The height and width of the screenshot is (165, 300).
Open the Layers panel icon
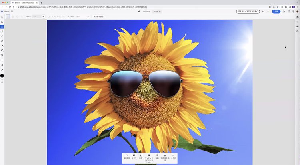pyautogui.click(x=298, y=17)
